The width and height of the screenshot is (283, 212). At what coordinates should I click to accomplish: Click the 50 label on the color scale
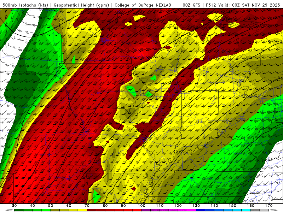point(51,206)
